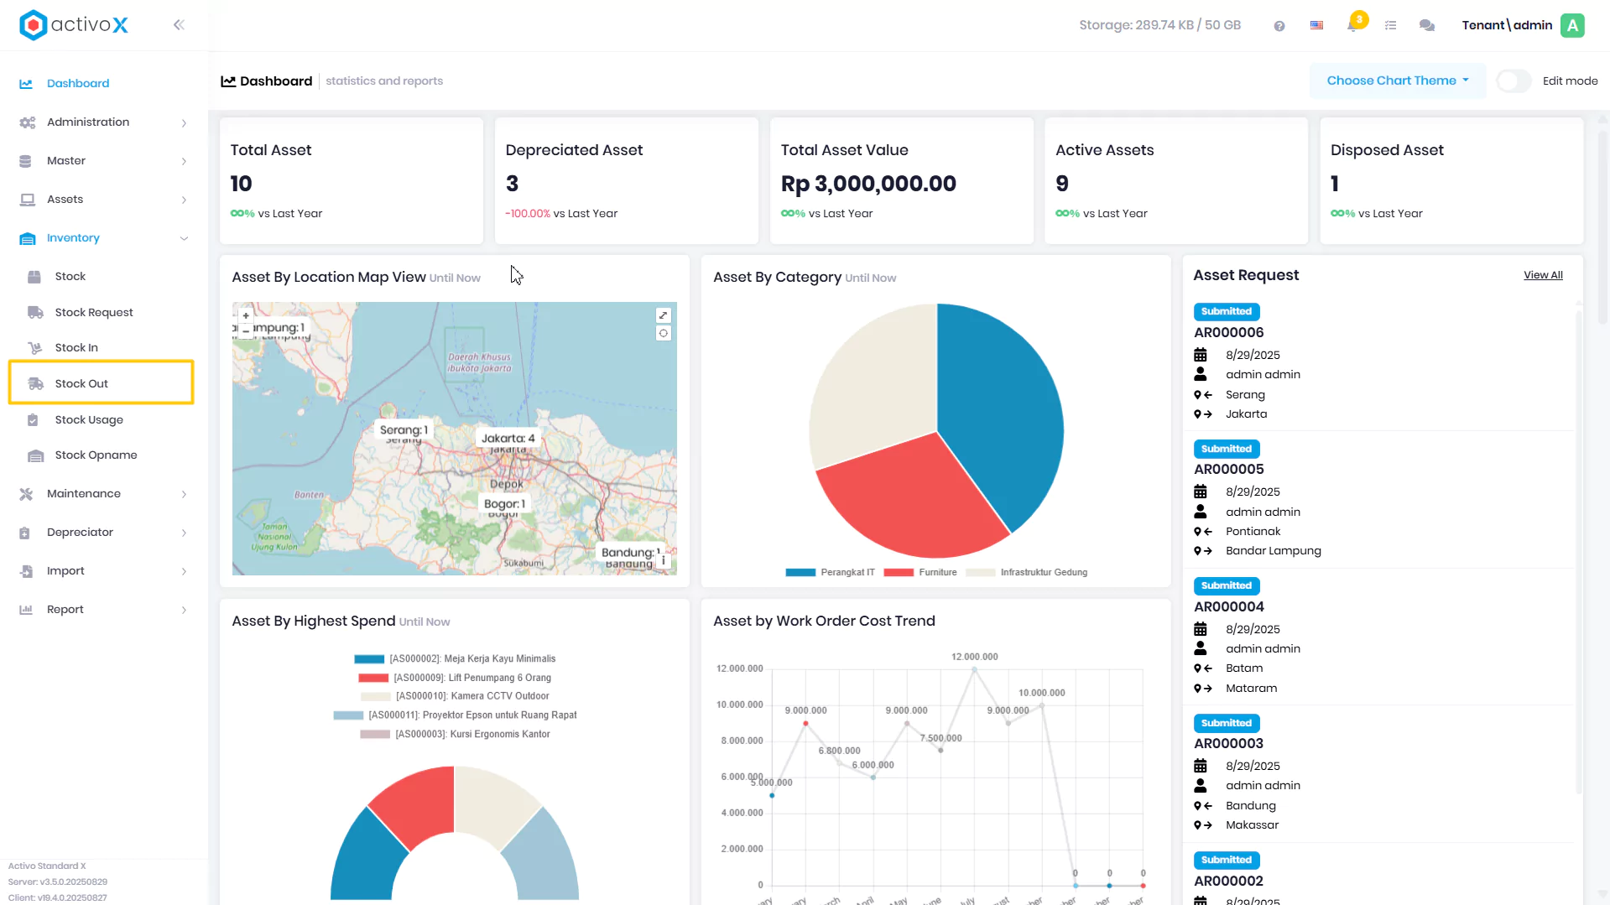Toggle AS000009 Lift Penumpang legend entry
This screenshot has height=905, width=1610.
click(455, 678)
